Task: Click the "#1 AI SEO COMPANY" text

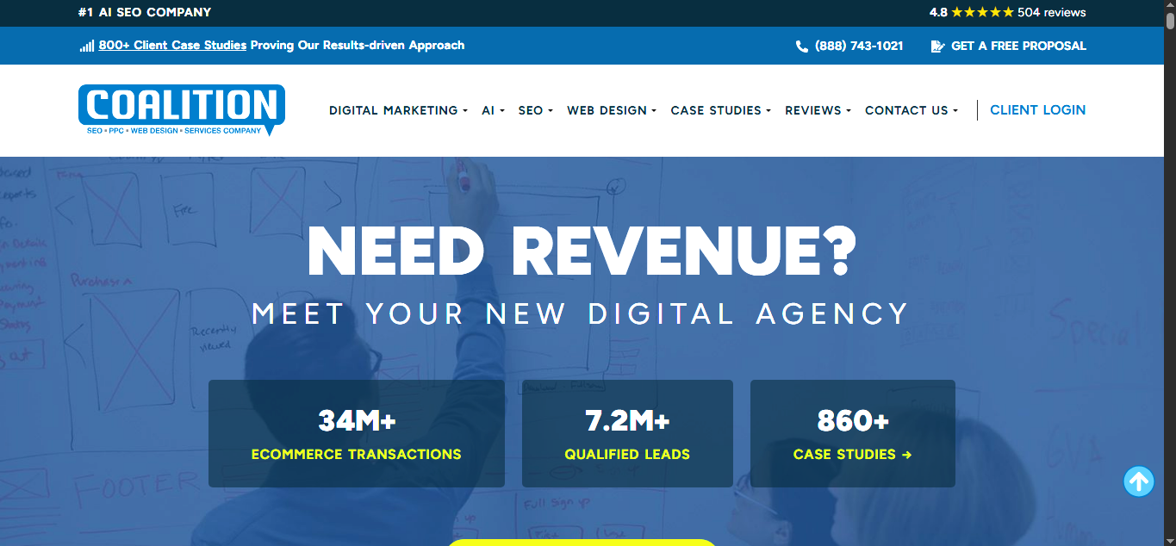Action: click(144, 13)
